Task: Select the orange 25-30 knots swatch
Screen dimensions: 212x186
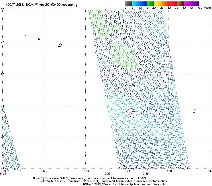Action: click(166, 3)
